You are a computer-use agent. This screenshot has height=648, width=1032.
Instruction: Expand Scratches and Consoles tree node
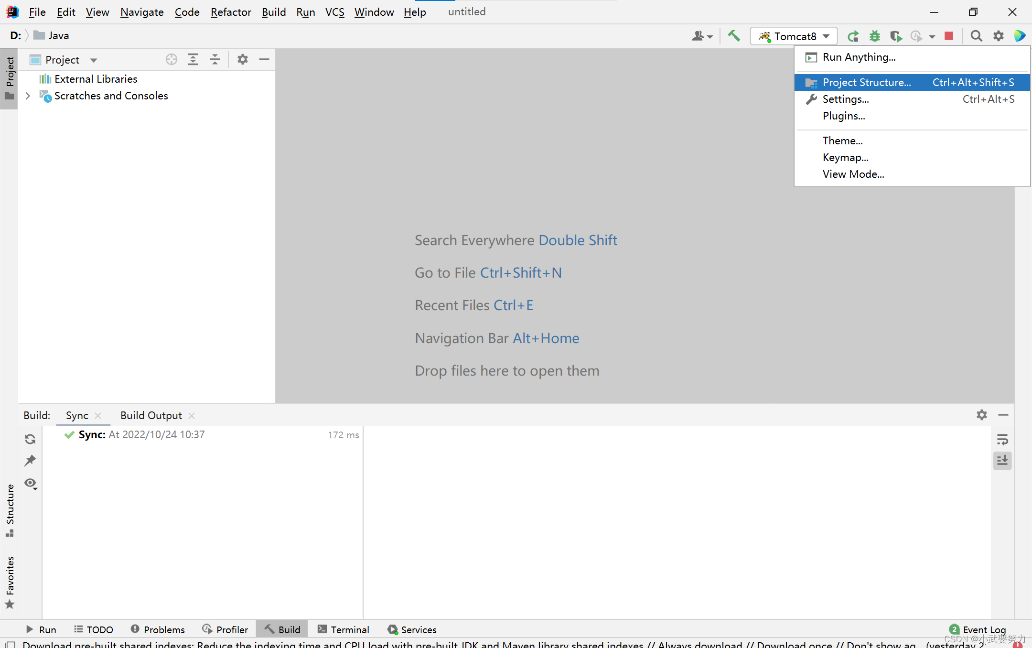pyautogui.click(x=28, y=96)
